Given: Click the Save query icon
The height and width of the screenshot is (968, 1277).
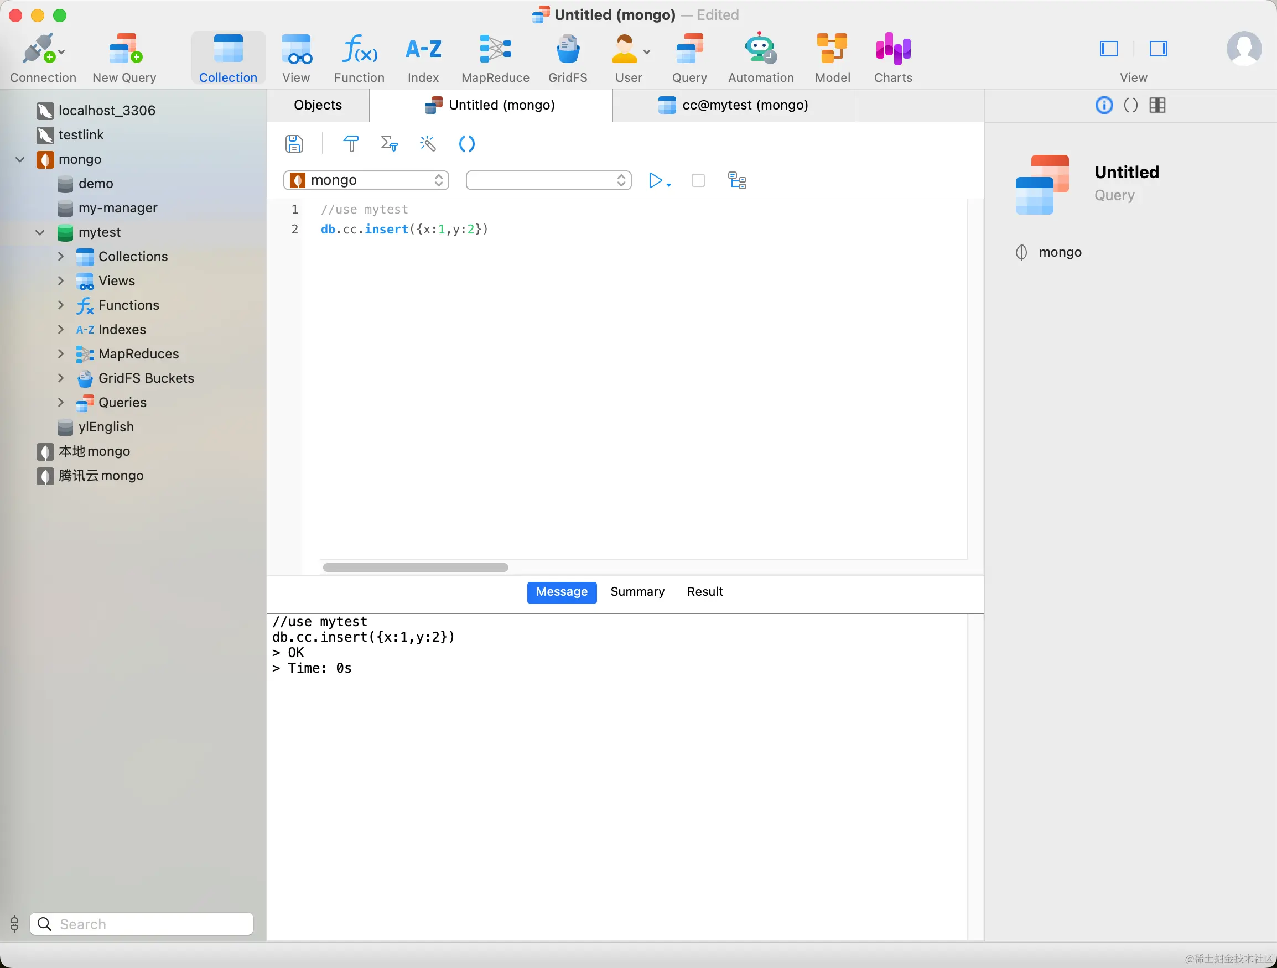Looking at the screenshot, I should pos(294,144).
